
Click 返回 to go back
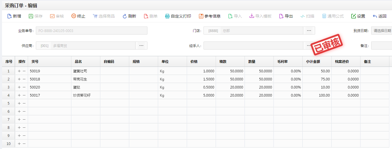(380, 16)
